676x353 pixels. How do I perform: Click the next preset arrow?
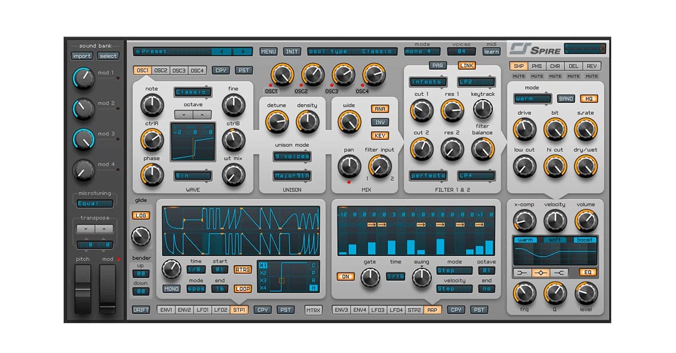(x=243, y=51)
